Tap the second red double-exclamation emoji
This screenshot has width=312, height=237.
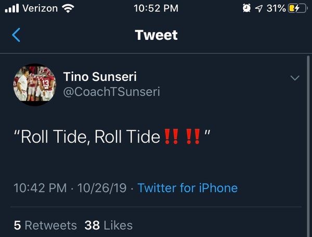click(193, 137)
